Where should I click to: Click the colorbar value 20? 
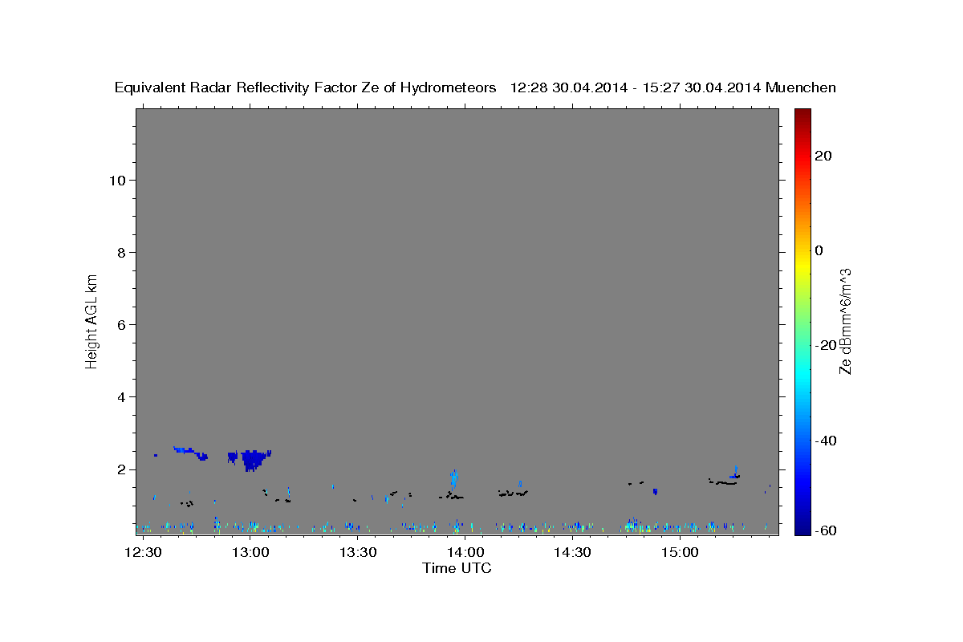click(x=823, y=156)
